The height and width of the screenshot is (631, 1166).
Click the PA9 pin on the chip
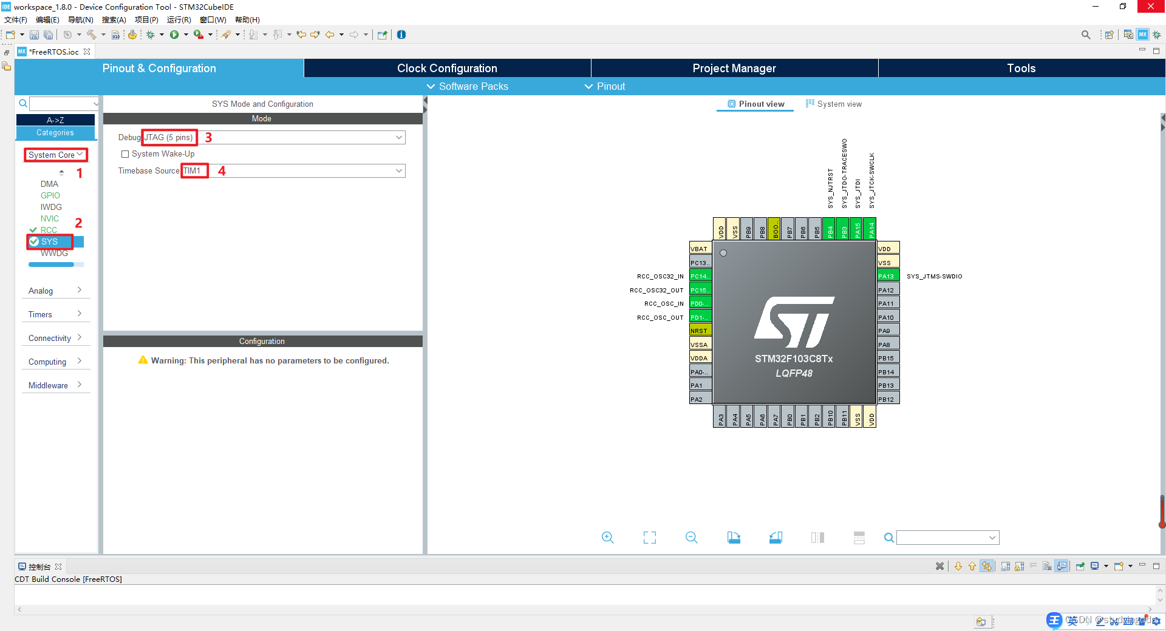click(x=888, y=331)
